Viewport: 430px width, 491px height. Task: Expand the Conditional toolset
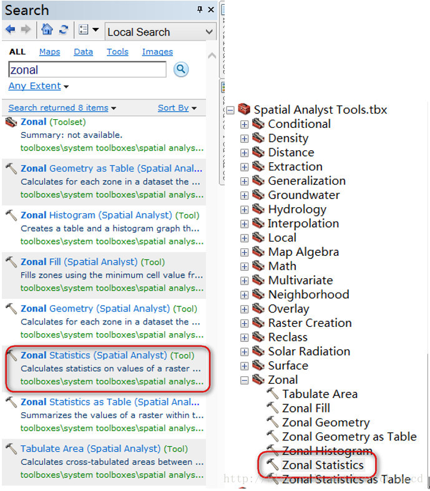coord(244,124)
